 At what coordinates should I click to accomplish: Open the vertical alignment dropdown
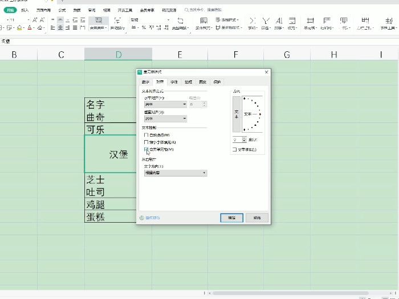click(x=165, y=118)
